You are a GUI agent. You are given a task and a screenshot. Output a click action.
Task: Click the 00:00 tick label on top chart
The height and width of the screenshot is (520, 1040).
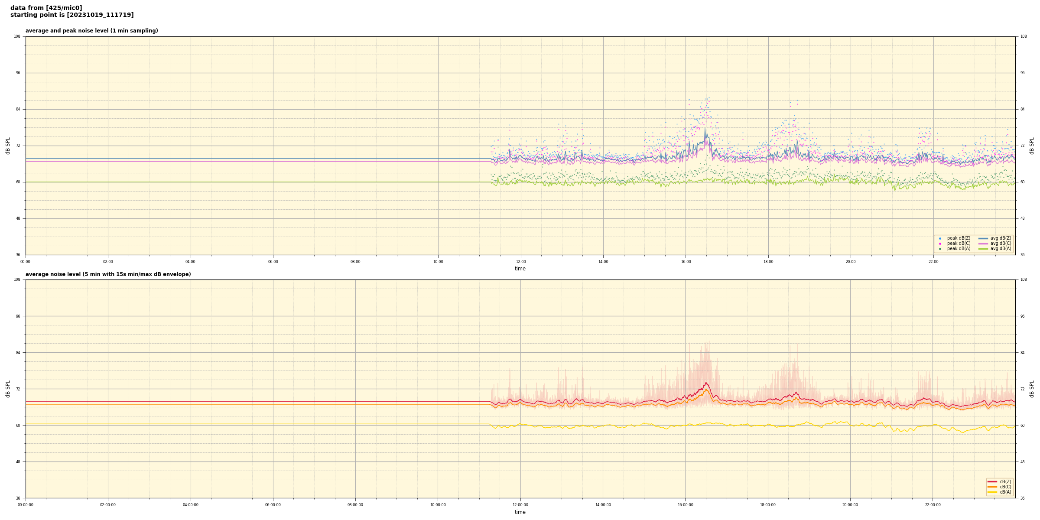pos(26,262)
